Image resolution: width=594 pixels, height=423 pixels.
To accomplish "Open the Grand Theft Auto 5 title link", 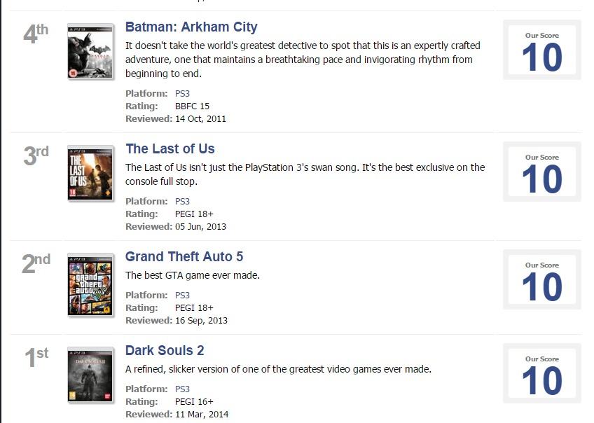I will click(x=184, y=257).
